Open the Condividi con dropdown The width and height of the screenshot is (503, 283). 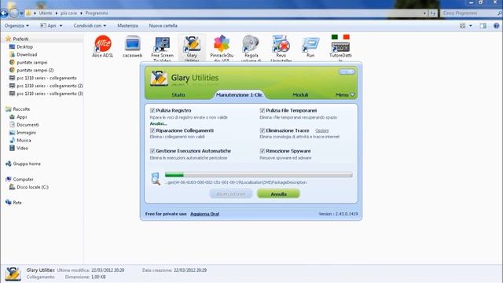[90, 26]
